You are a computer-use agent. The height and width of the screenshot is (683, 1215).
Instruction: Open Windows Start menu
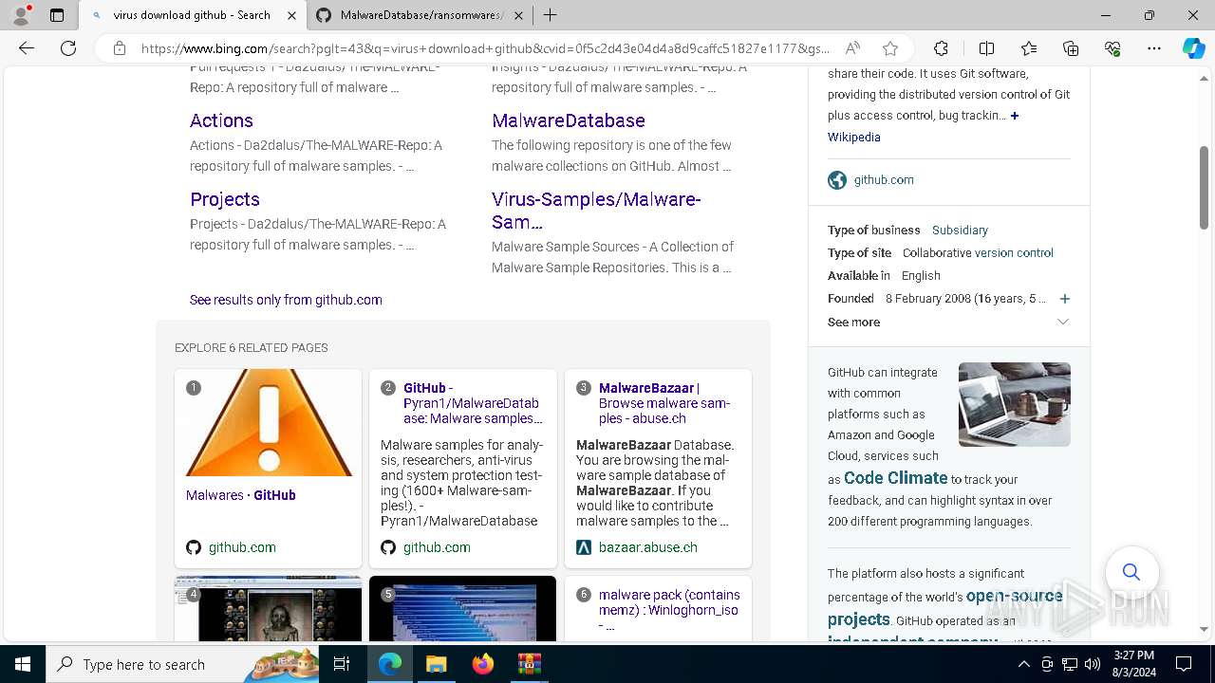coord(23,664)
